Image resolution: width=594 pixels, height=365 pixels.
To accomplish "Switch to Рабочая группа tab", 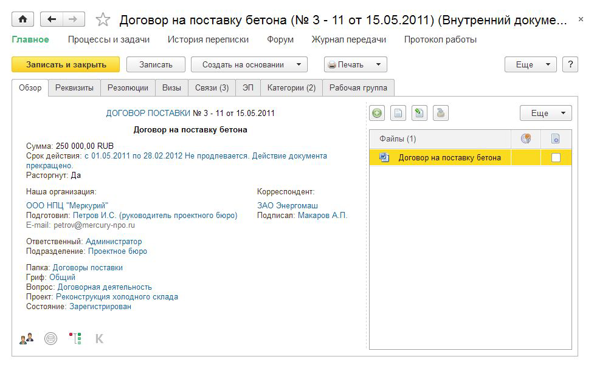I will [x=358, y=87].
